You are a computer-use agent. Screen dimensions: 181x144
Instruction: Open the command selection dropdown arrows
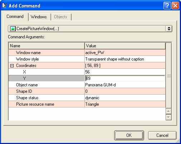[169, 29]
